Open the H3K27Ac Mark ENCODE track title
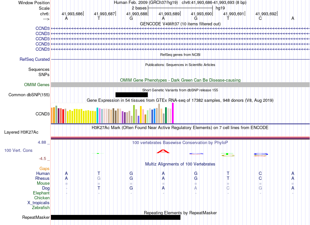This screenshot has width=310, height=225. 180,127
